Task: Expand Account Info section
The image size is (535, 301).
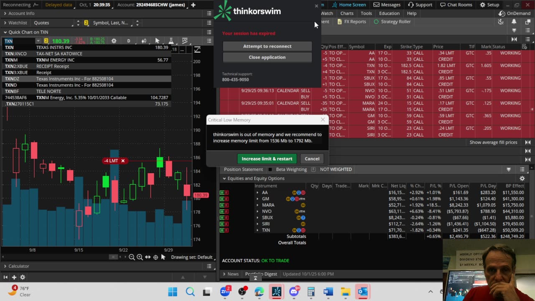Action: click(x=5, y=13)
